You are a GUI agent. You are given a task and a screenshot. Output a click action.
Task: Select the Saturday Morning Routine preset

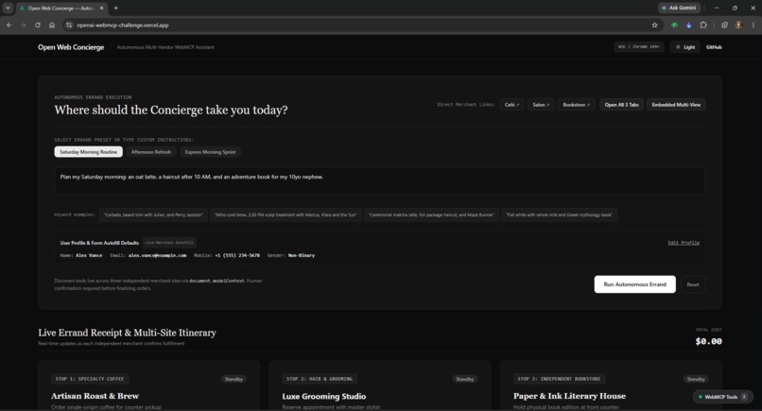(89, 152)
